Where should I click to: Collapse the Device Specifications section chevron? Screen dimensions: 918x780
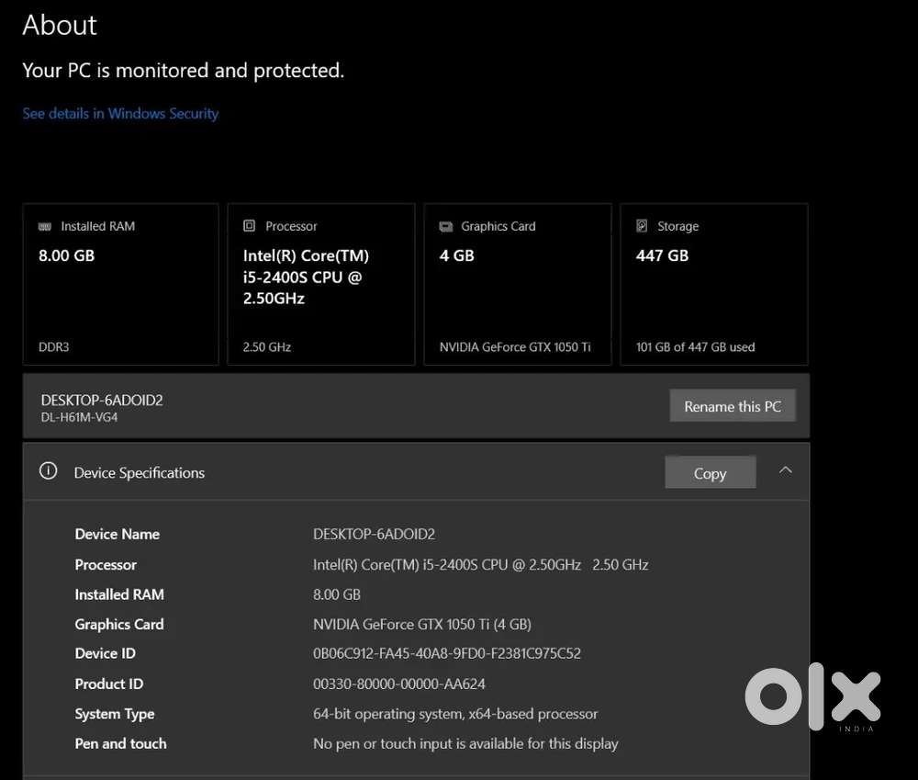[x=785, y=470]
